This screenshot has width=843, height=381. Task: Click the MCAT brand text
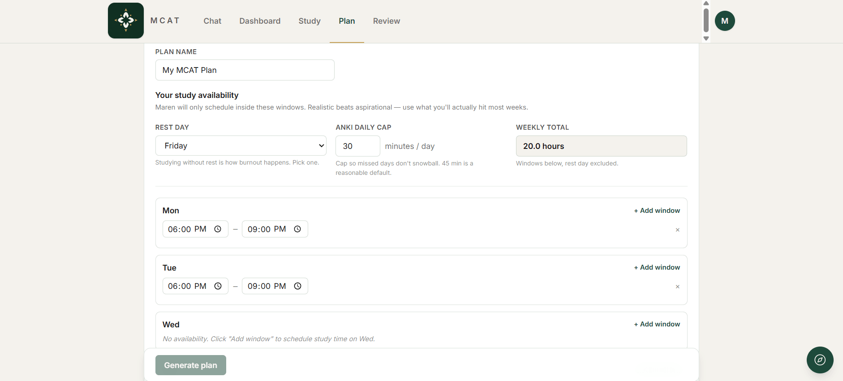point(165,21)
